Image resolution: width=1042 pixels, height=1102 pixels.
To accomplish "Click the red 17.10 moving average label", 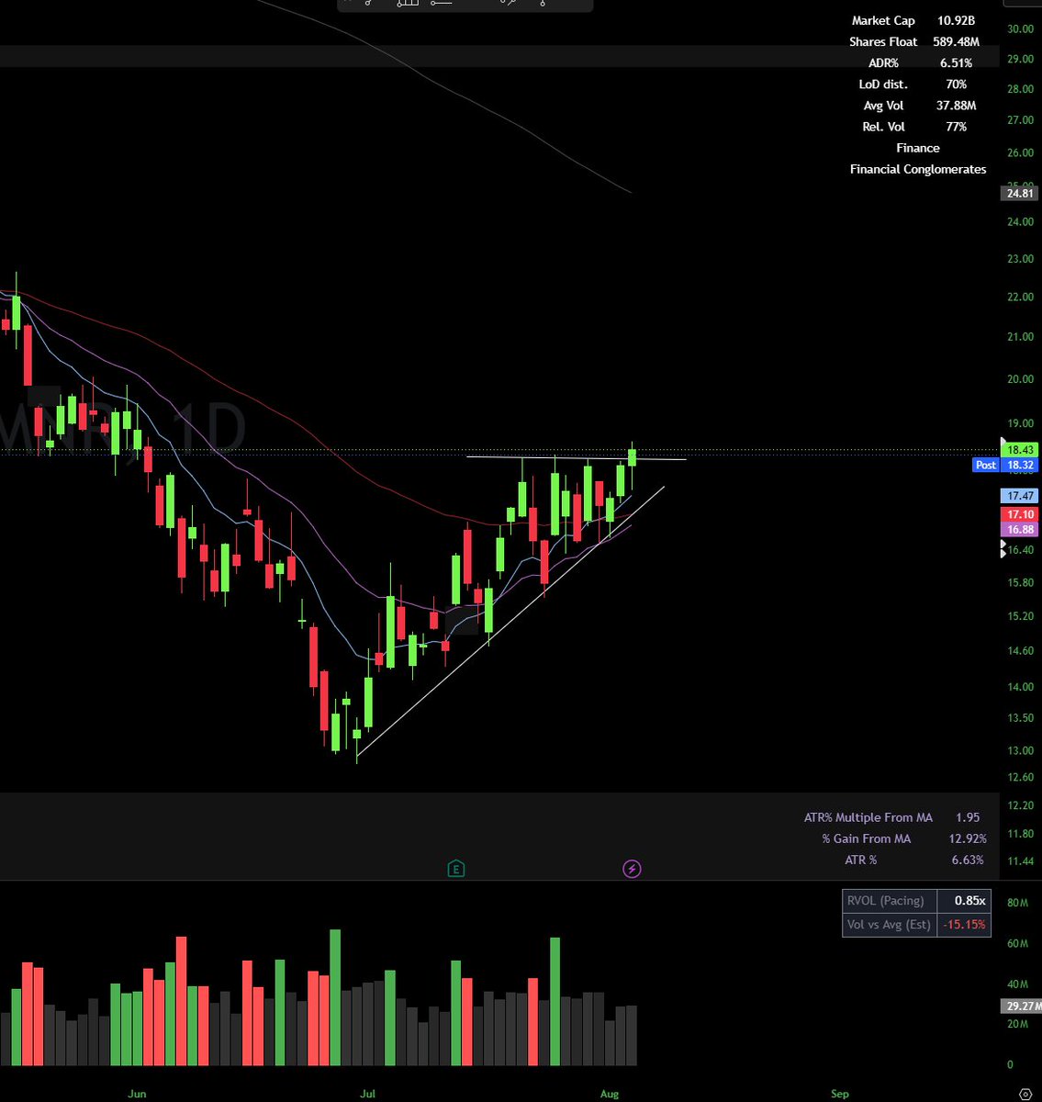I will pos(1020,515).
